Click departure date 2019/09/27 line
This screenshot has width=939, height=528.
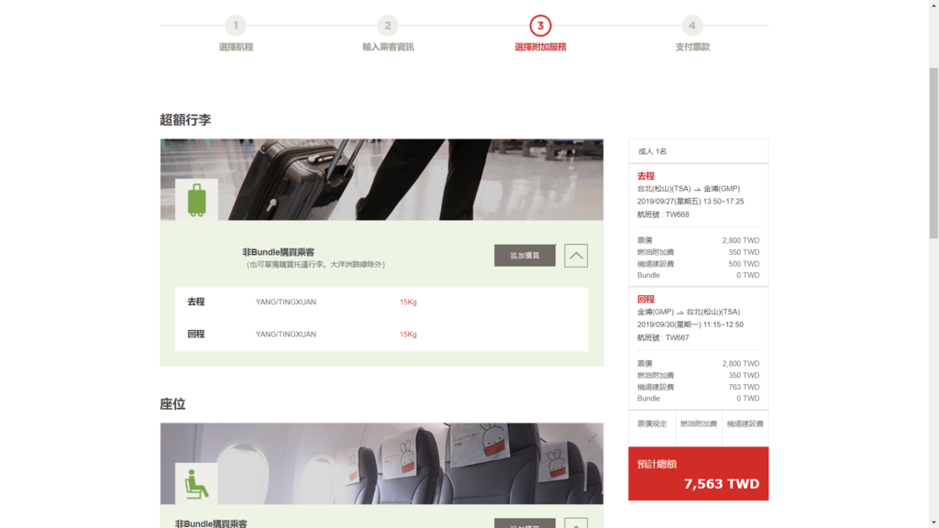pos(690,202)
